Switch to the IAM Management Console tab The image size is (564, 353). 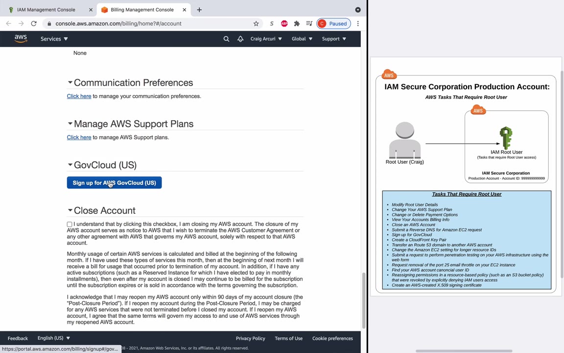(46, 10)
